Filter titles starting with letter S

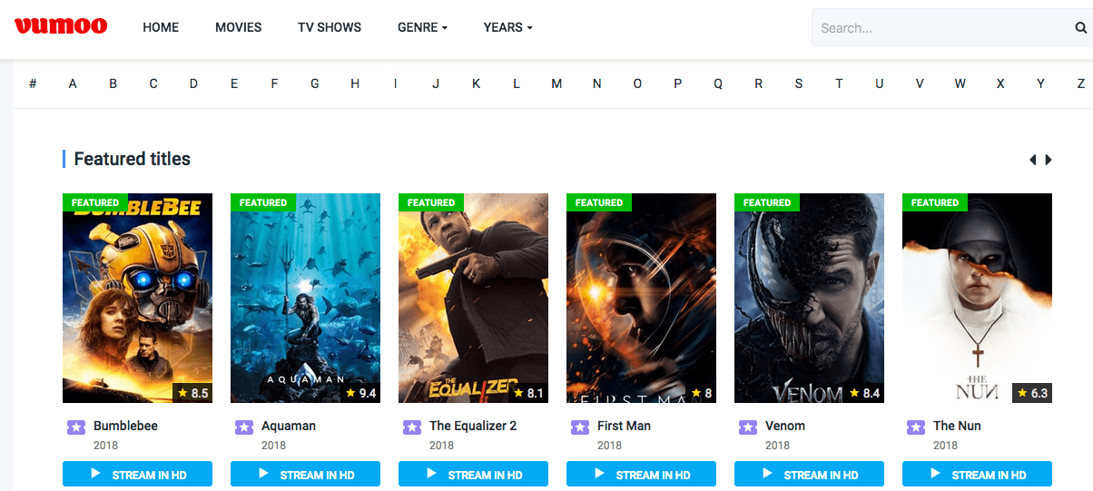pos(799,83)
